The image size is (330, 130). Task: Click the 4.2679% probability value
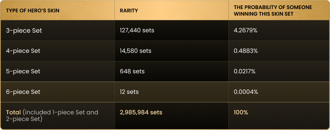245,31
